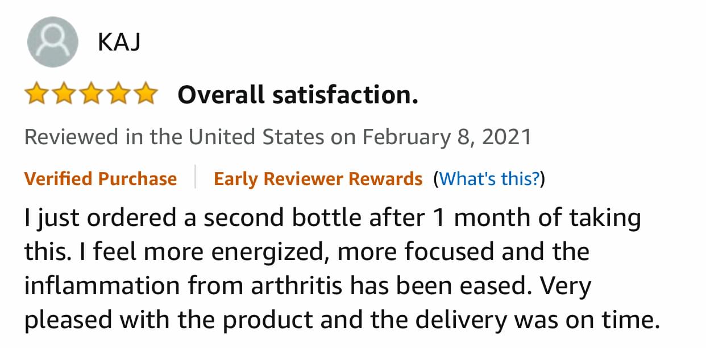Viewport: 706px width, 348px height.
Task: Click the vertical divider between the badges
Action: click(195, 177)
